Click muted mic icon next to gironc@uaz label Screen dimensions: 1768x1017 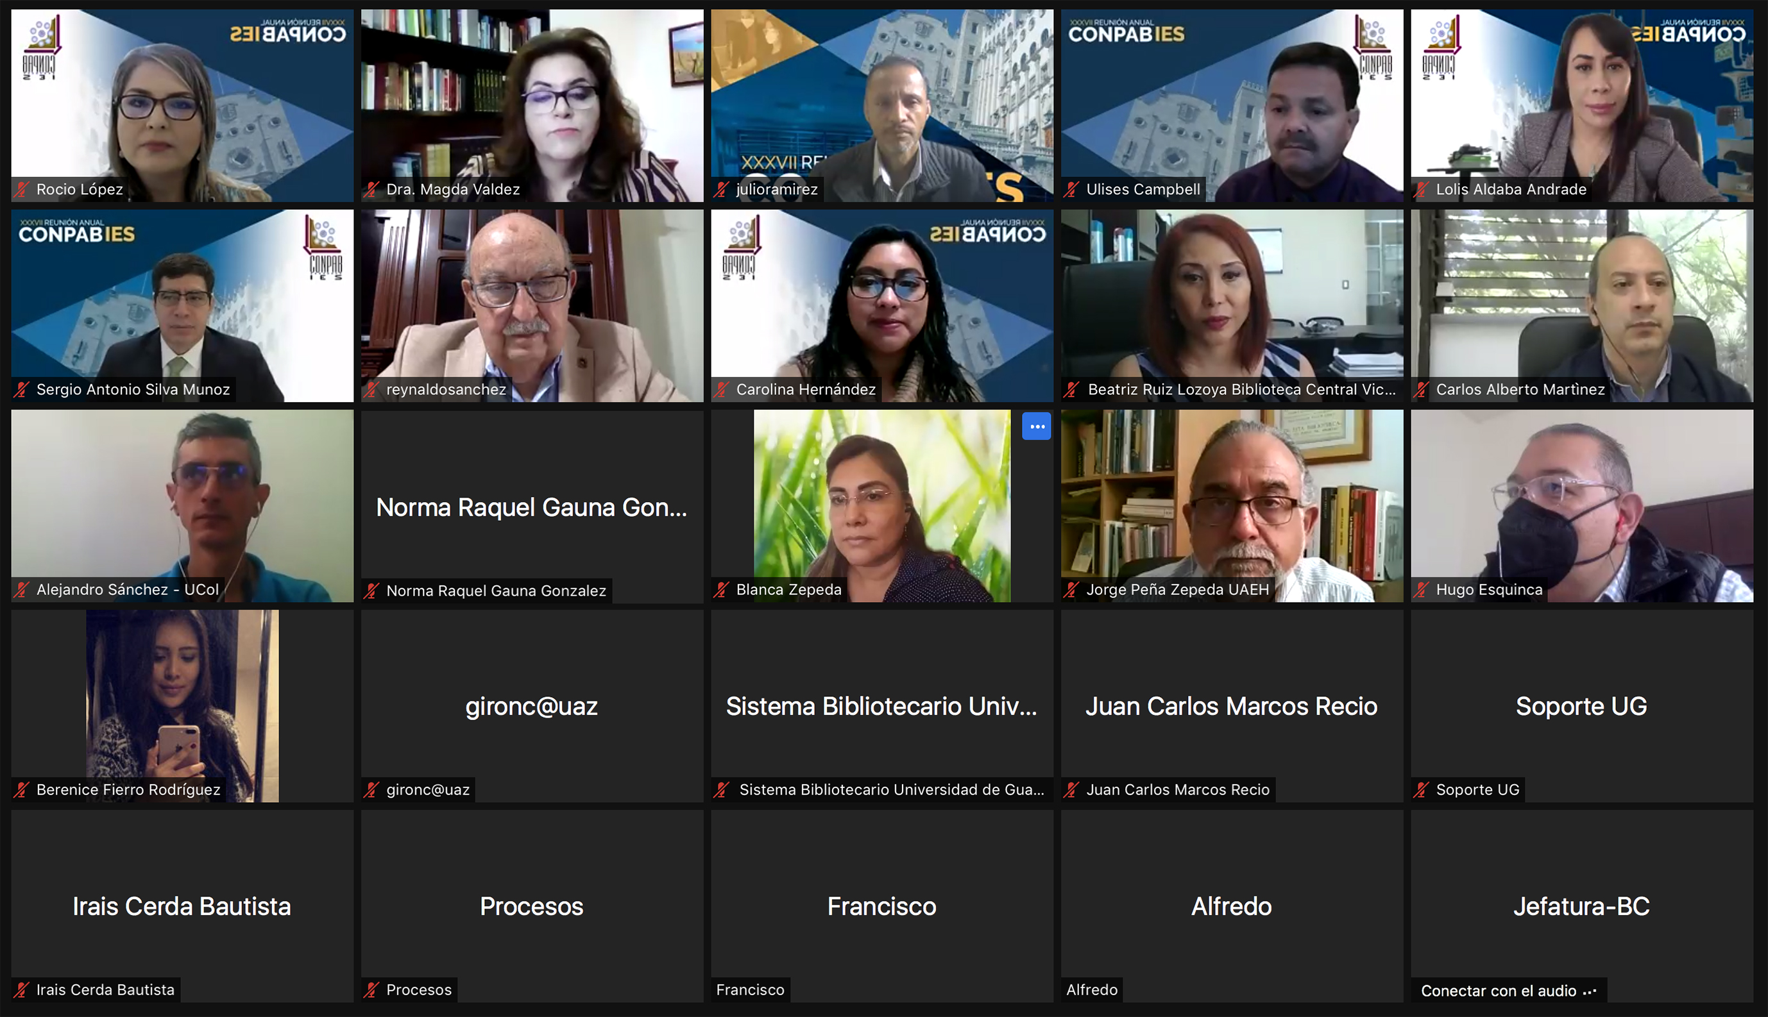pos(373,790)
